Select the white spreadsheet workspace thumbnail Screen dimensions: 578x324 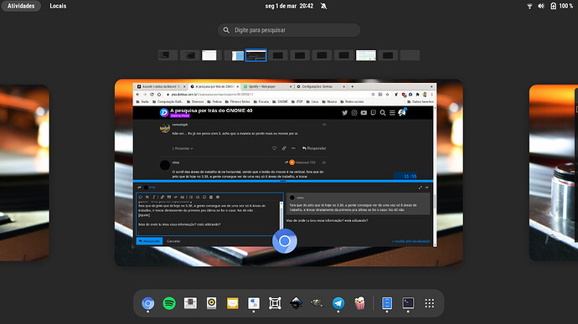click(366, 55)
